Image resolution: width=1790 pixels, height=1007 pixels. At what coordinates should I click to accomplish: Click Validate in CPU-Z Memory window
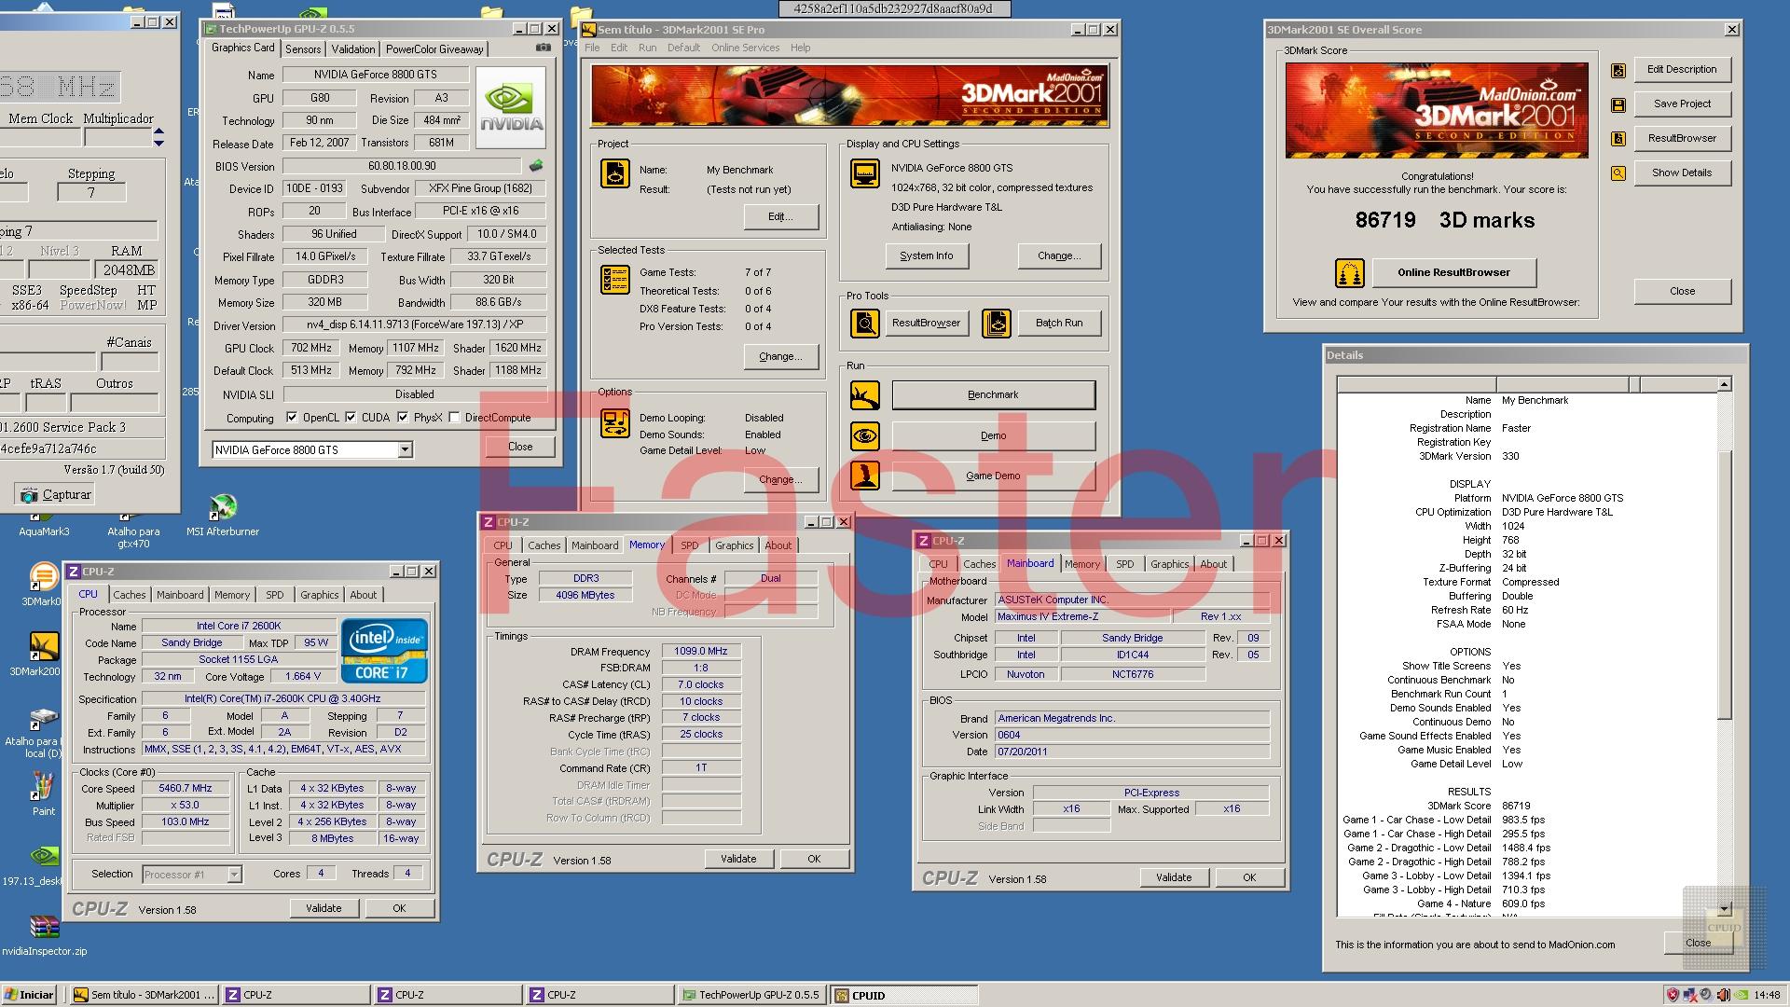[738, 859]
